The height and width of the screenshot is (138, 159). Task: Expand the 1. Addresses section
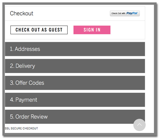pos(75,49)
